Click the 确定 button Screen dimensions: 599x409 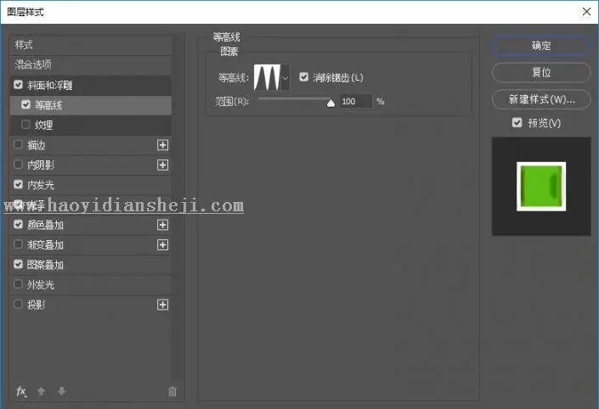point(541,46)
